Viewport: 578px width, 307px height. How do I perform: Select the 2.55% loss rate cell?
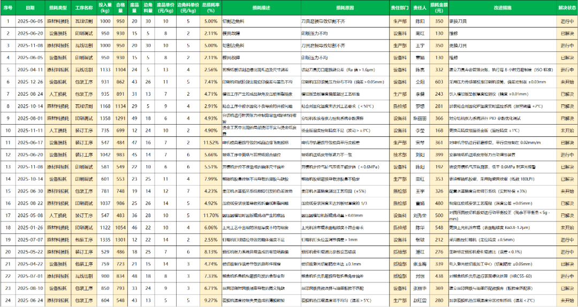211,240
